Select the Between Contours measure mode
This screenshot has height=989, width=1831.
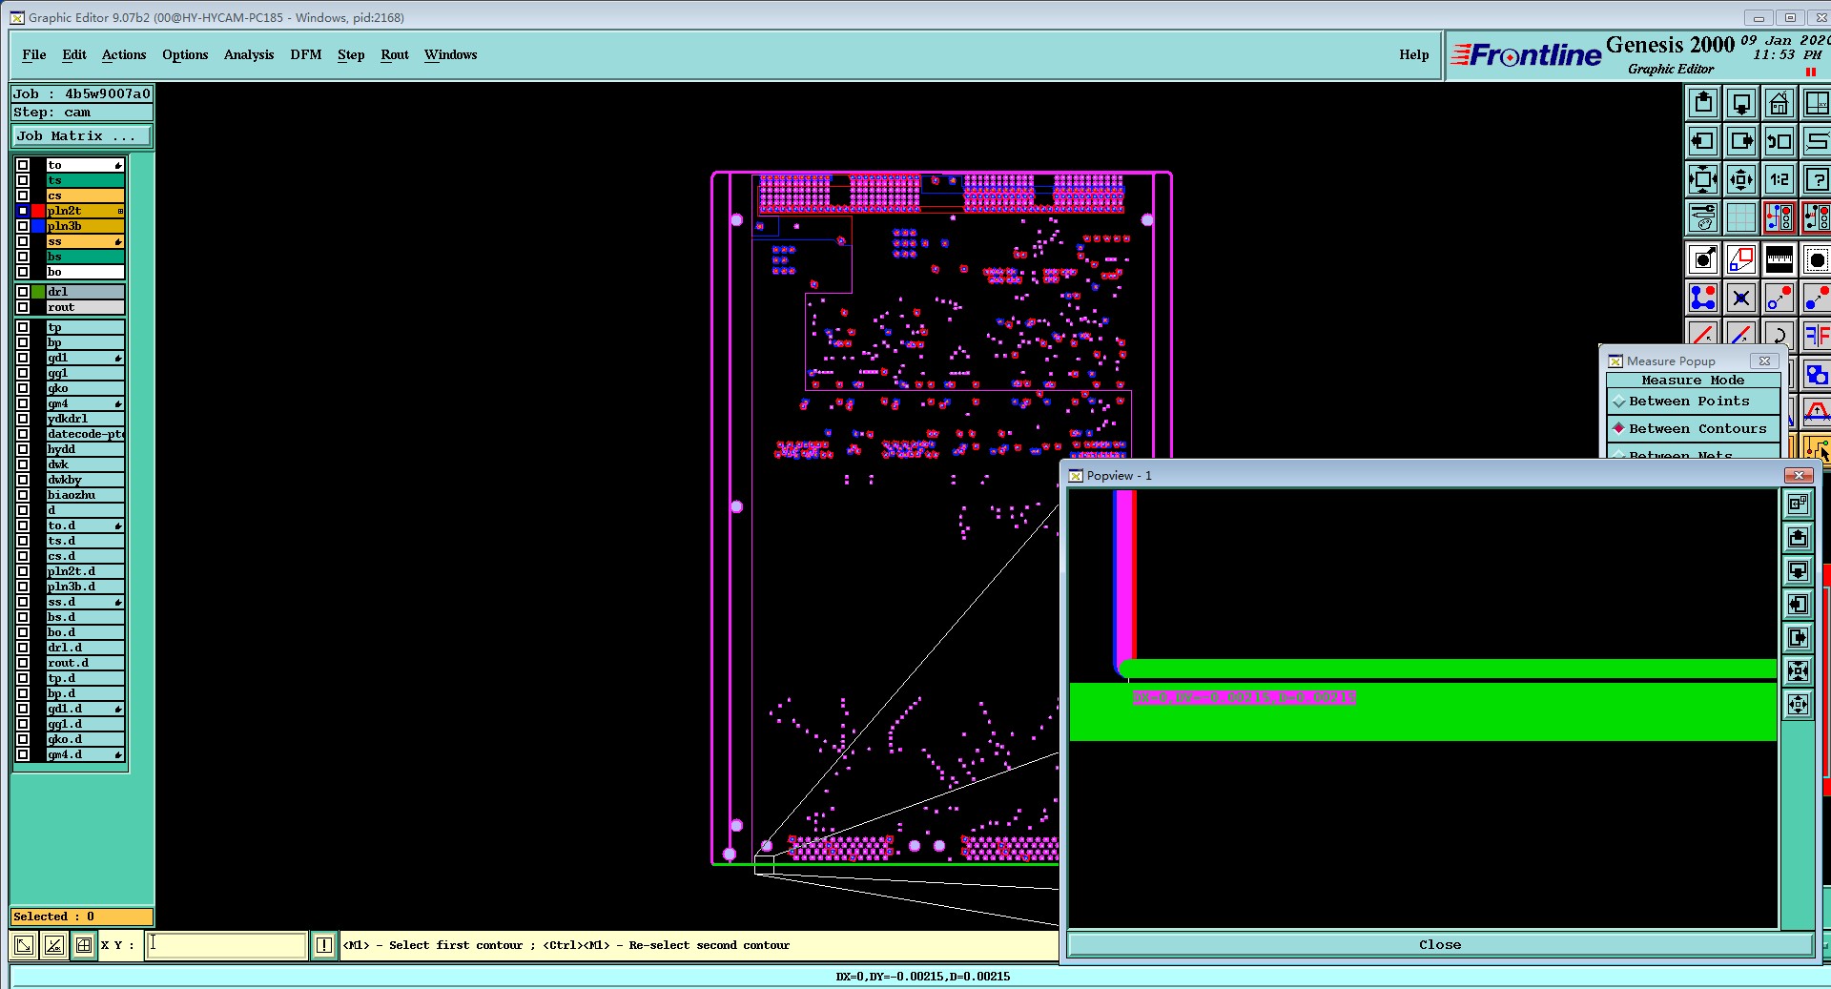1694,429
